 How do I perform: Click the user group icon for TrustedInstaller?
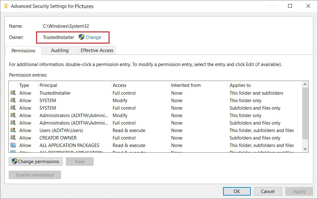click(x=13, y=93)
